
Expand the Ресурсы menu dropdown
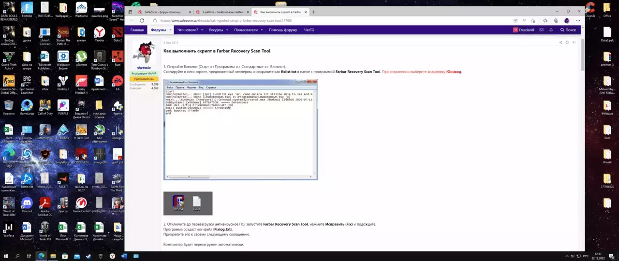[227, 30]
